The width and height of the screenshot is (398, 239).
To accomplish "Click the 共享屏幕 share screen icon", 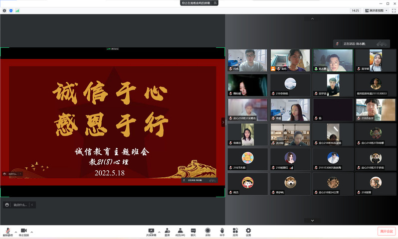I will pyautogui.click(x=151, y=231).
